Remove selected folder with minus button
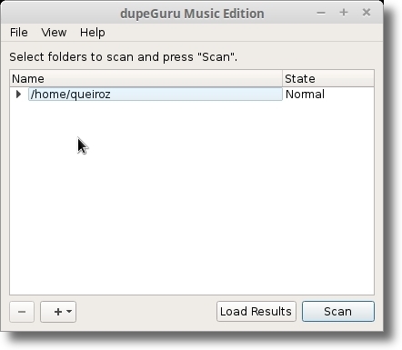The image size is (402, 350). (x=22, y=312)
